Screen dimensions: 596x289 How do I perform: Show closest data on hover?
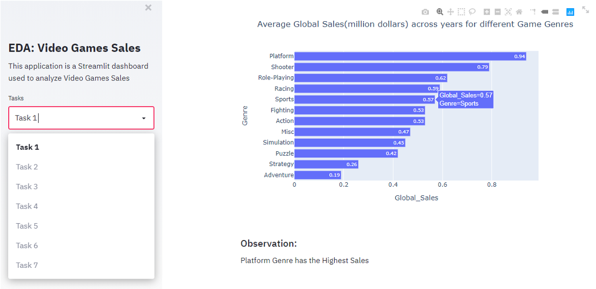545,12
